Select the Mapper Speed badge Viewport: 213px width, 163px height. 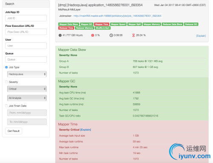118,24
